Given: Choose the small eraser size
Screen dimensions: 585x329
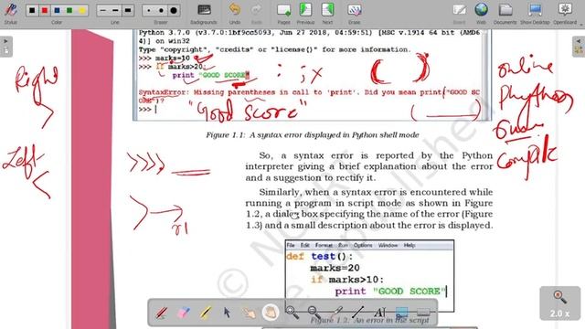Looking at the screenshot, I should click(x=148, y=10).
